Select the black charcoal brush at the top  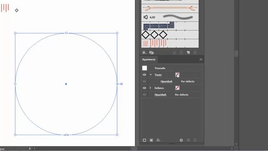[170, 2]
